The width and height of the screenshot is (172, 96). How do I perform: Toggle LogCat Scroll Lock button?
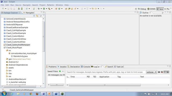tap(168, 72)
